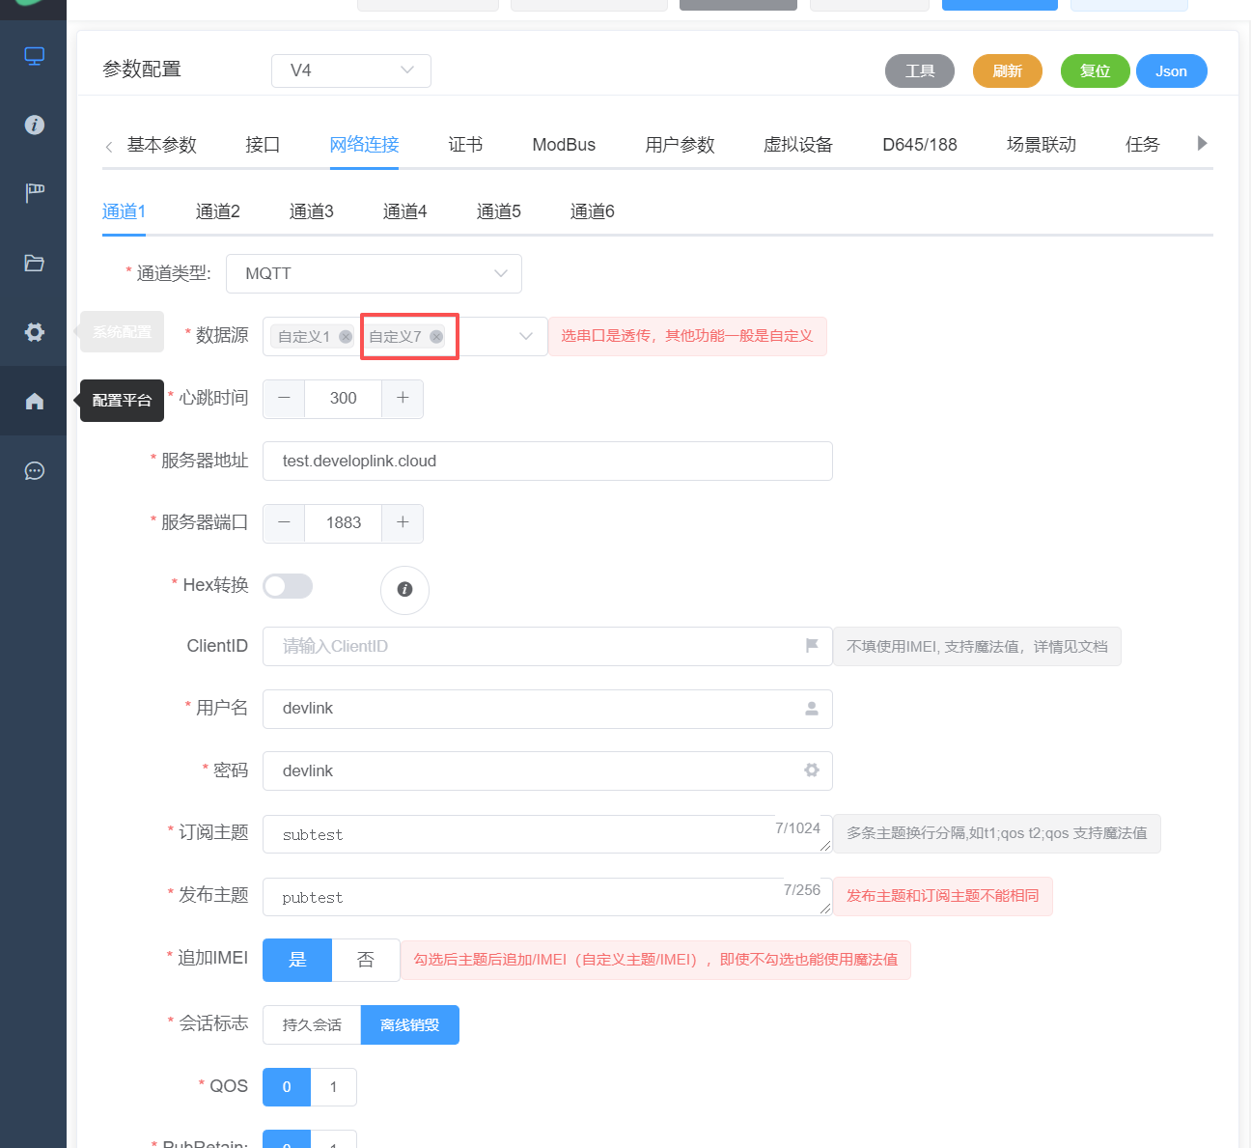Viewport: 1251px width, 1148px height.
Task: Choose 持久会话 session flag
Action: click(312, 1025)
